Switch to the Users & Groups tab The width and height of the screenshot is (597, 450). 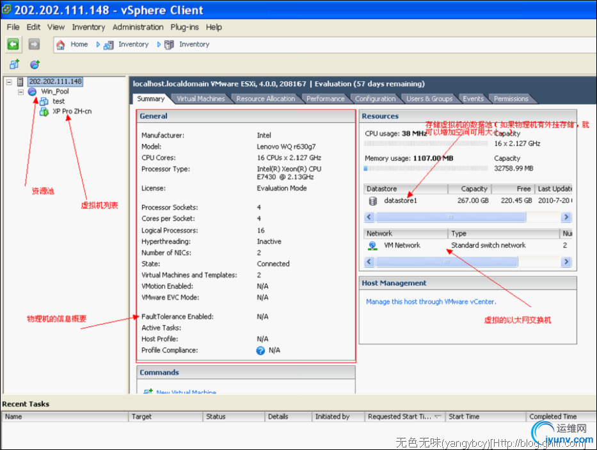pos(429,99)
